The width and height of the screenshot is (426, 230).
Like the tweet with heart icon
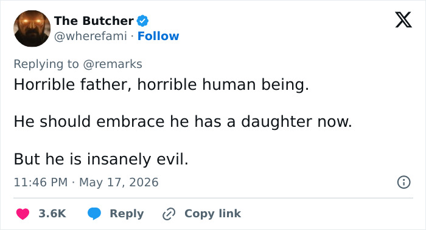[x=23, y=214]
